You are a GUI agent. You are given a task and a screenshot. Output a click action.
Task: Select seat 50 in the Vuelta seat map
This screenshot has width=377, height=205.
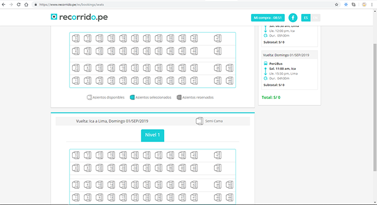click(x=229, y=185)
